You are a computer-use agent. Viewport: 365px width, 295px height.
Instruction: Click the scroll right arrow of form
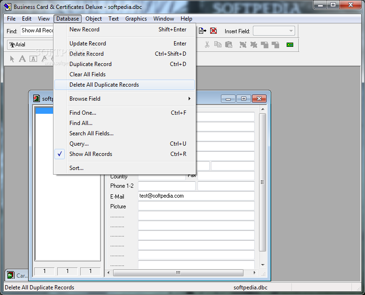pos(254,273)
